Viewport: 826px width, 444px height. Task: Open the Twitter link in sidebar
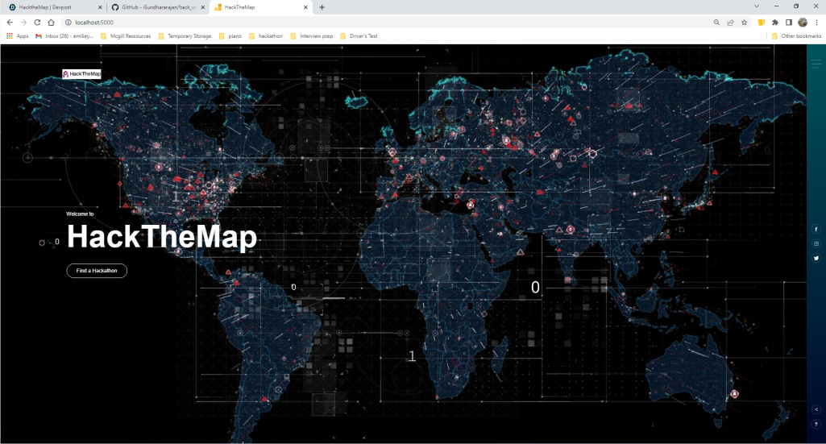(x=816, y=258)
